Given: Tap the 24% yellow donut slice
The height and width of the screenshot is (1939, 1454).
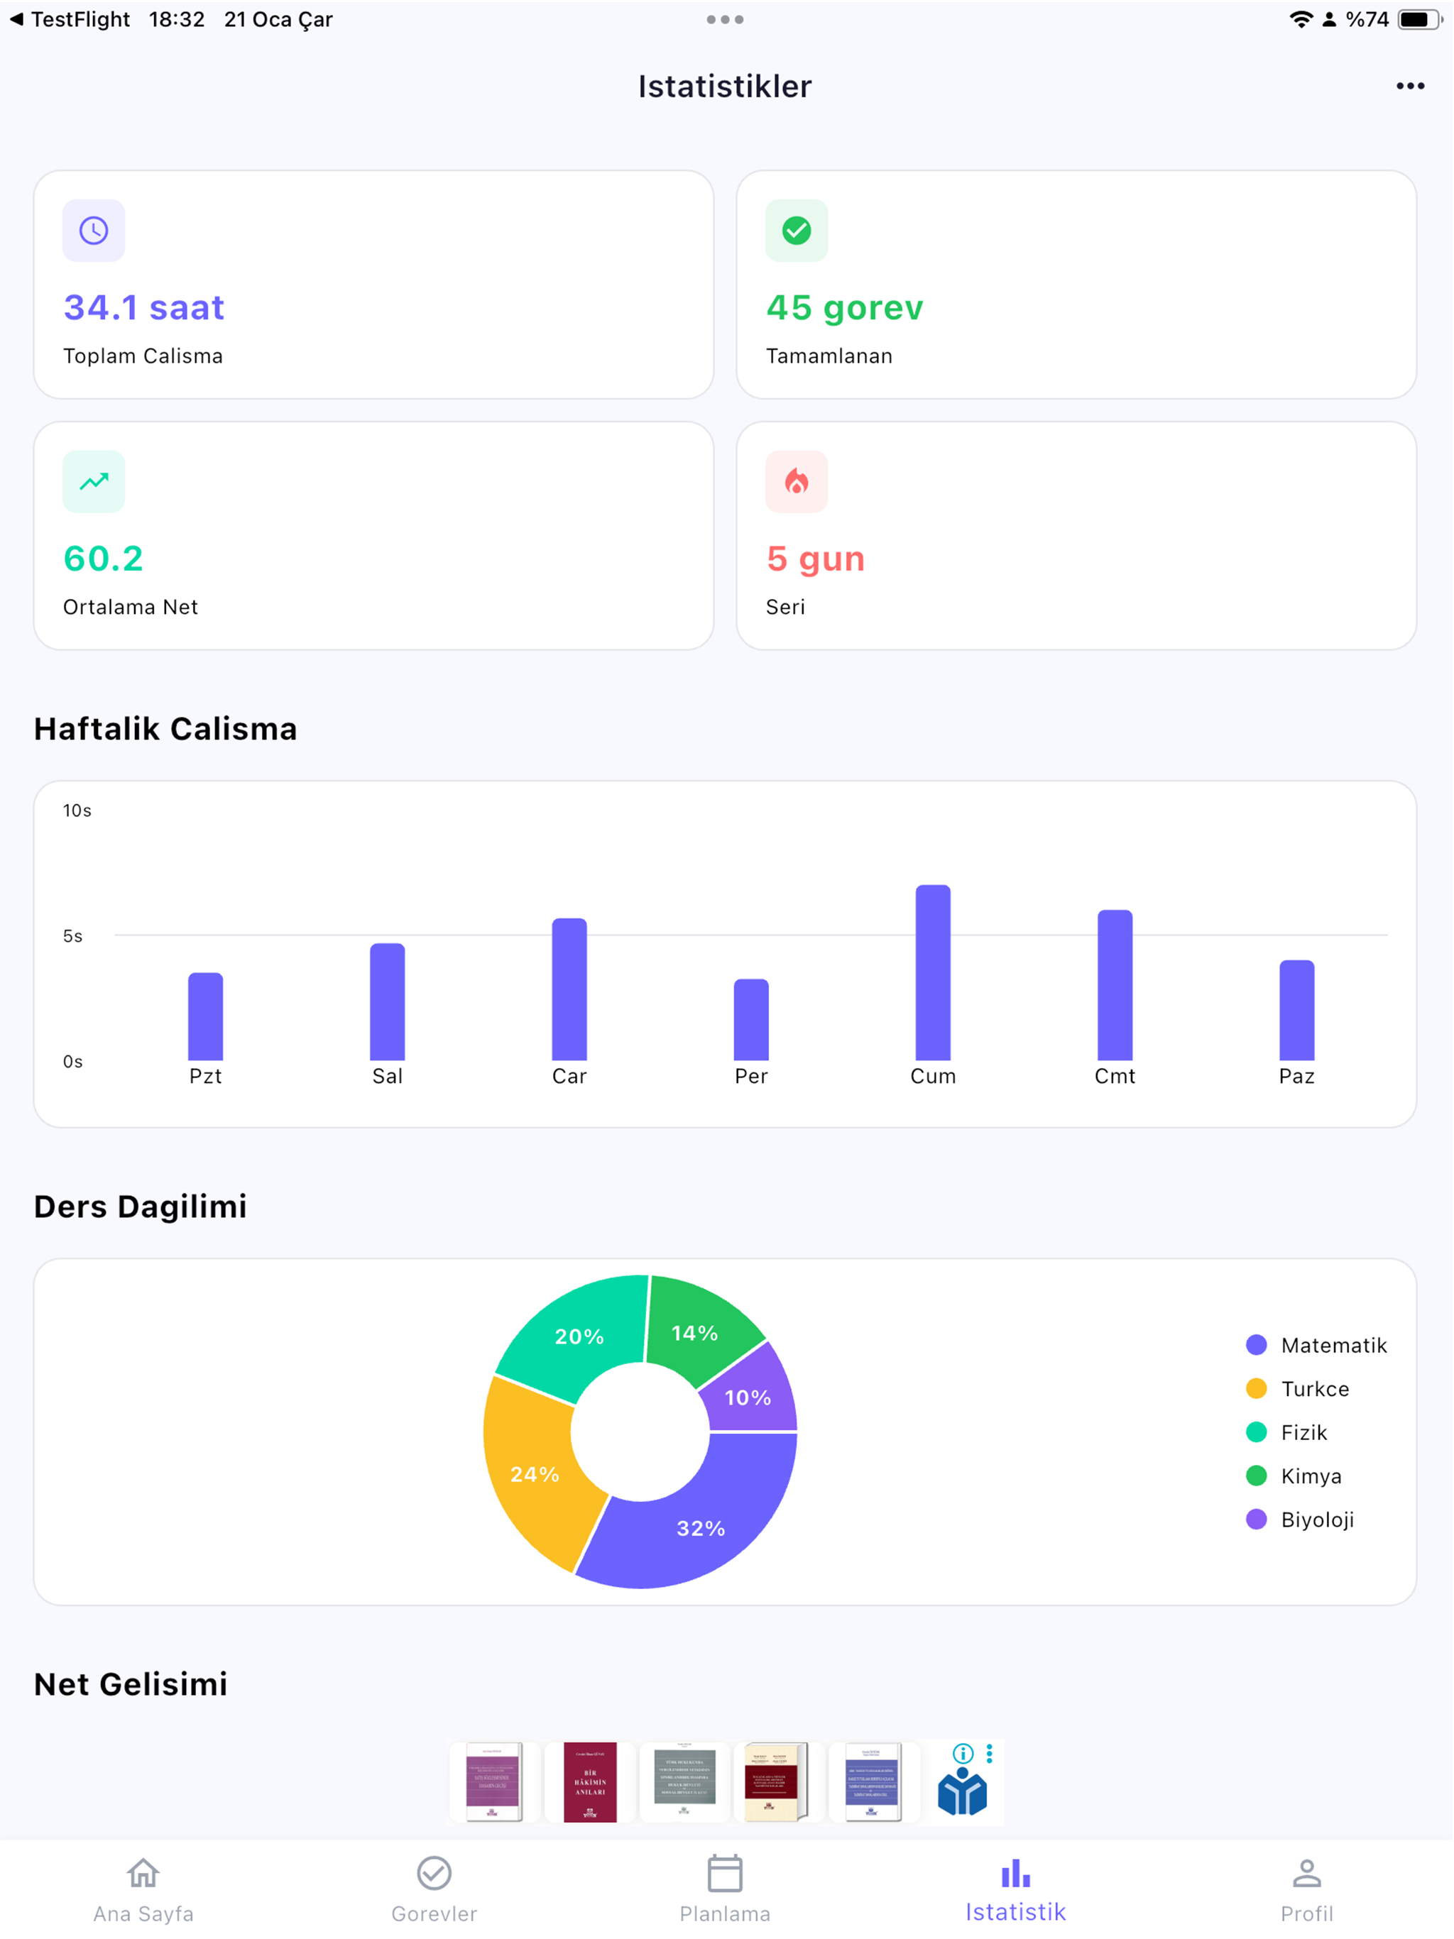Looking at the screenshot, I should pos(533,1473).
